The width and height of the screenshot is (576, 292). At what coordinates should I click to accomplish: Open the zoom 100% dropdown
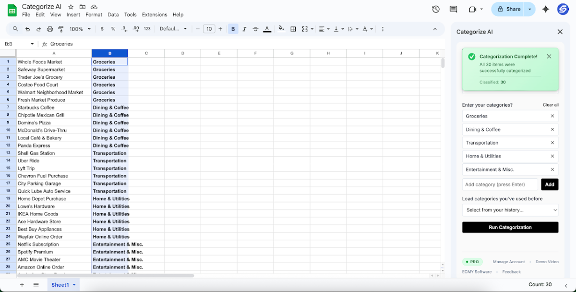[80, 29]
